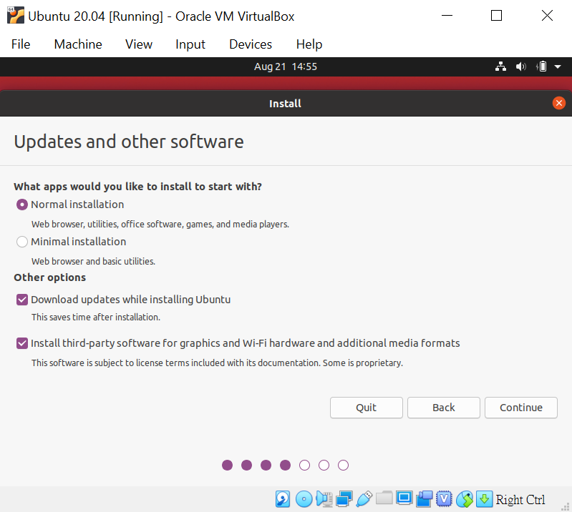Maximize the VirtualBox window

(x=497, y=16)
